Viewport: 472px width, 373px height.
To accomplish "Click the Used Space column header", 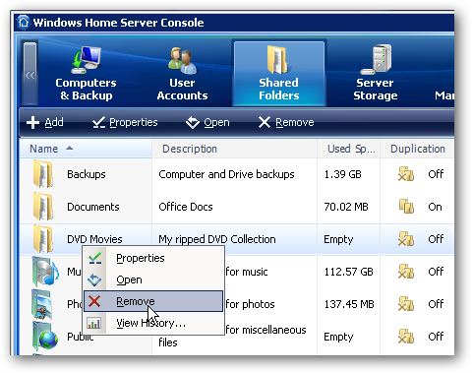I will [x=348, y=149].
